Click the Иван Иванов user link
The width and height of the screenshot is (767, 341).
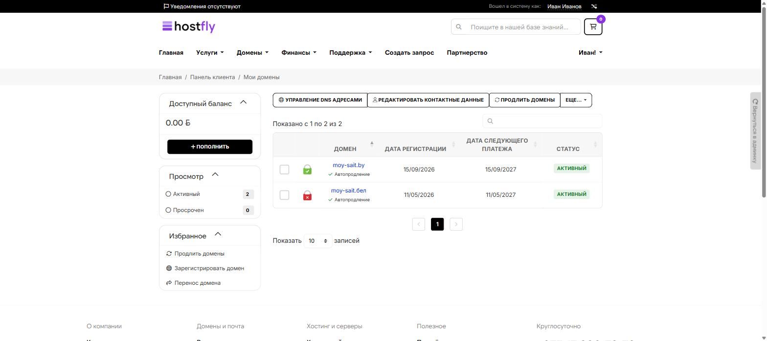coord(564,6)
